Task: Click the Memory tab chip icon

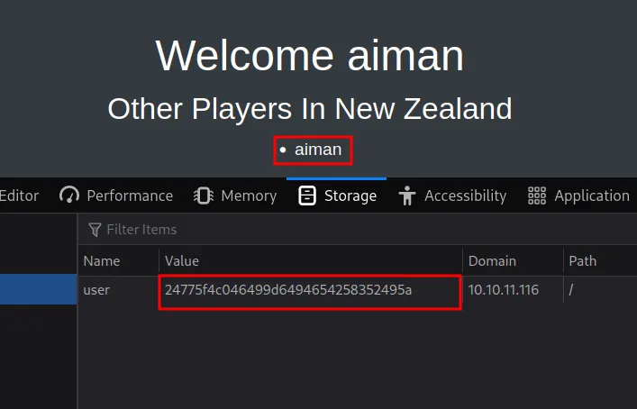Action: tap(203, 195)
